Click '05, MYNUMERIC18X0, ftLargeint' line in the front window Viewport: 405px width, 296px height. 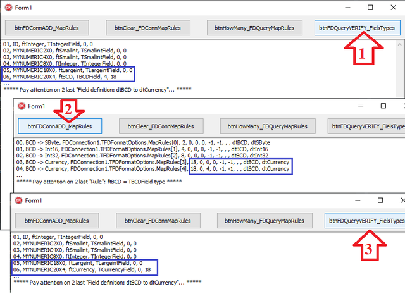click(78, 263)
